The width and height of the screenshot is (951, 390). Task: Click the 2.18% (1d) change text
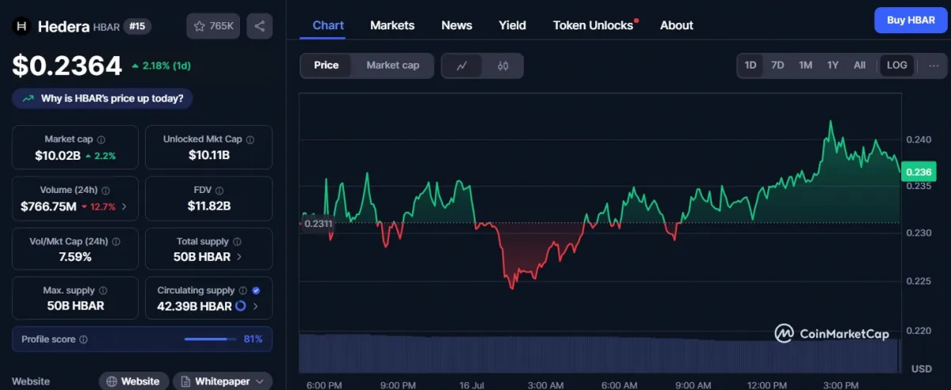point(162,66)
